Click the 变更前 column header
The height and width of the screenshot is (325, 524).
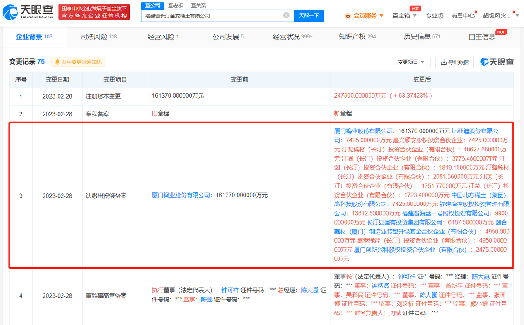pos(239,79)
